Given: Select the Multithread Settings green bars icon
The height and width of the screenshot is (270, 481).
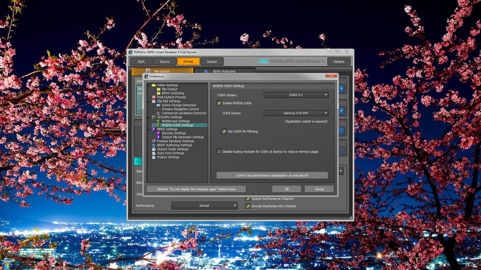Looking at the screenshot, I should tap(159, 121).
